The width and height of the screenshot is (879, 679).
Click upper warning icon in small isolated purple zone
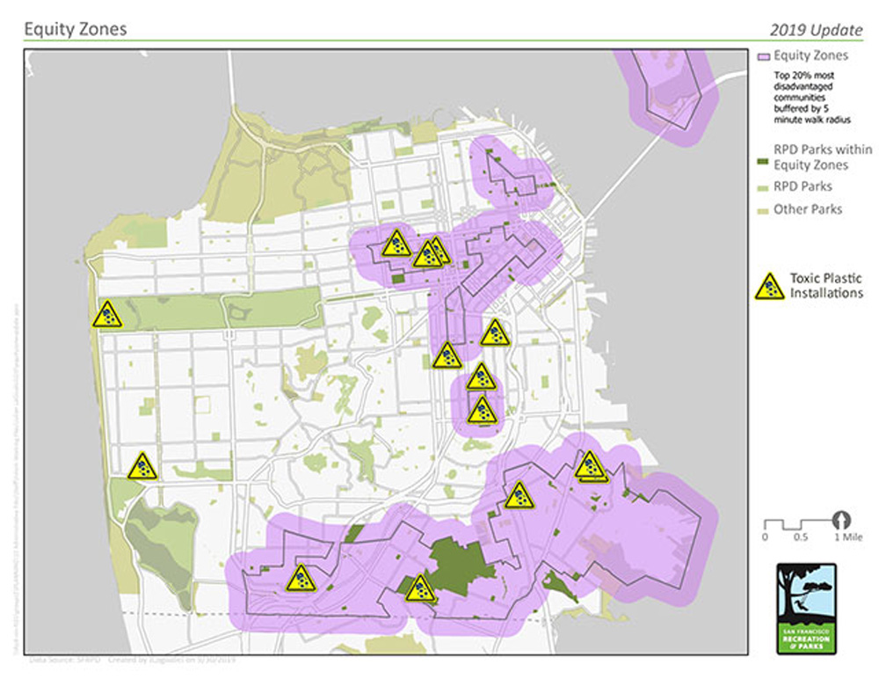(481, 377)
